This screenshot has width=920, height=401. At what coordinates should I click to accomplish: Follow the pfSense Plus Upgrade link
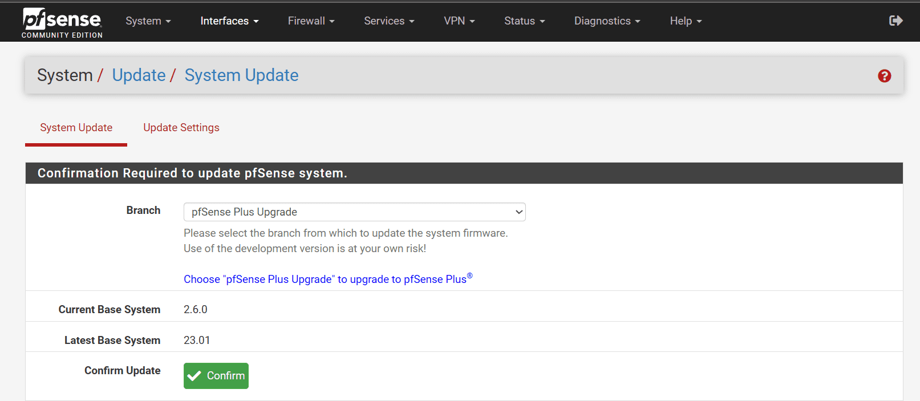[x=328, y=279]
